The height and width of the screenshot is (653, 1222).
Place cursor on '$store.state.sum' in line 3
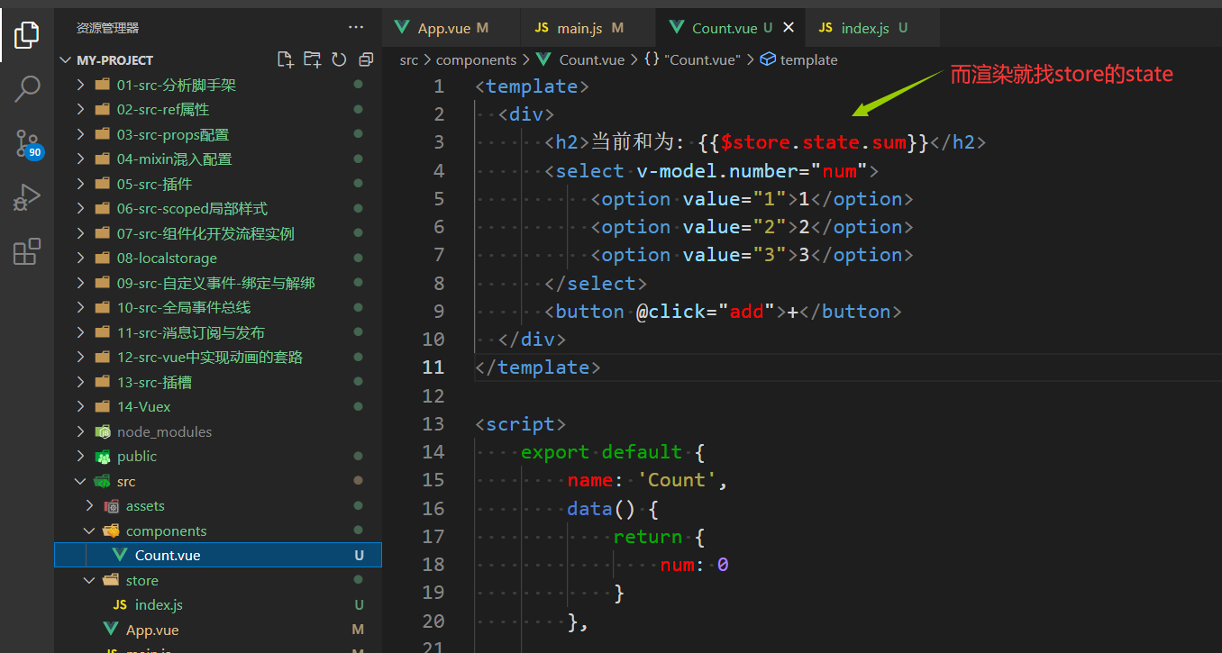(x=815, y=142)
